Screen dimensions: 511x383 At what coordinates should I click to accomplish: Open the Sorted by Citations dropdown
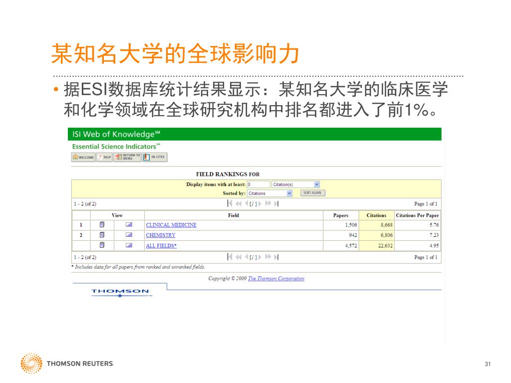pyautogui.click(x=269, y=193)
